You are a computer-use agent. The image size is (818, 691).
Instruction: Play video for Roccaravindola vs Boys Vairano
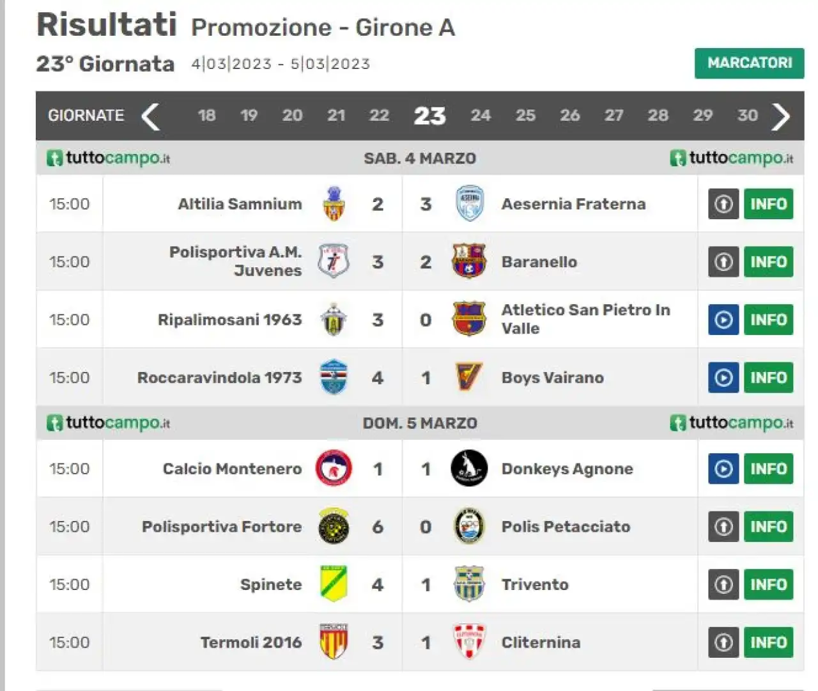723,378
